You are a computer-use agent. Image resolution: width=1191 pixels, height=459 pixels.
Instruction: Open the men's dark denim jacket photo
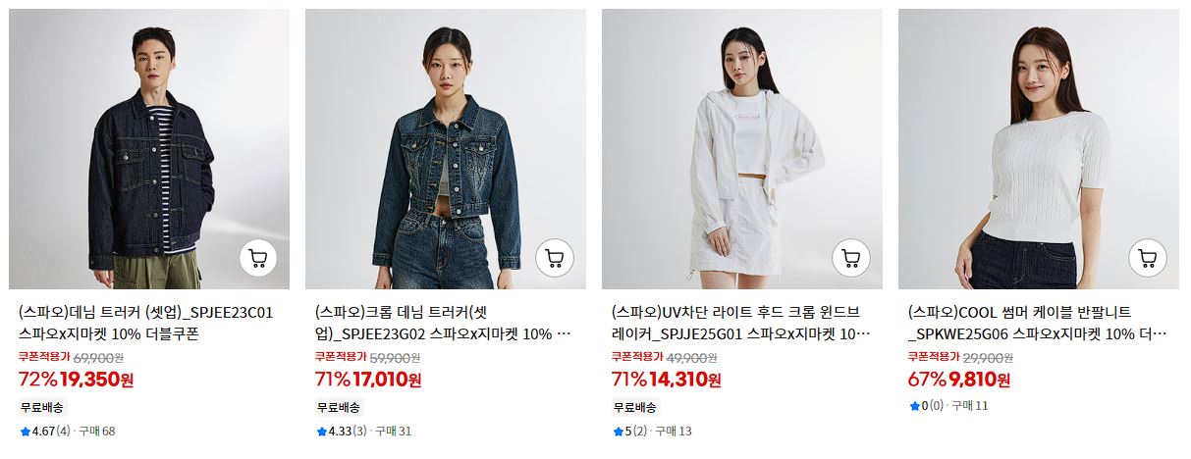pos(149,149)
